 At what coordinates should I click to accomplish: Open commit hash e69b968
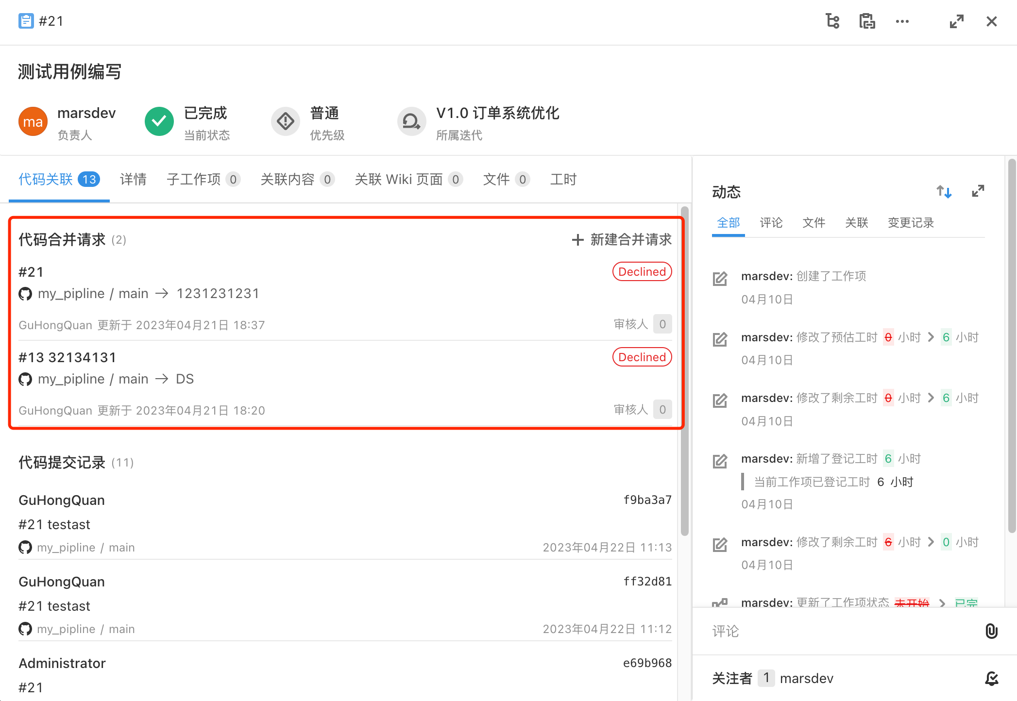click(x=647, y=663)
